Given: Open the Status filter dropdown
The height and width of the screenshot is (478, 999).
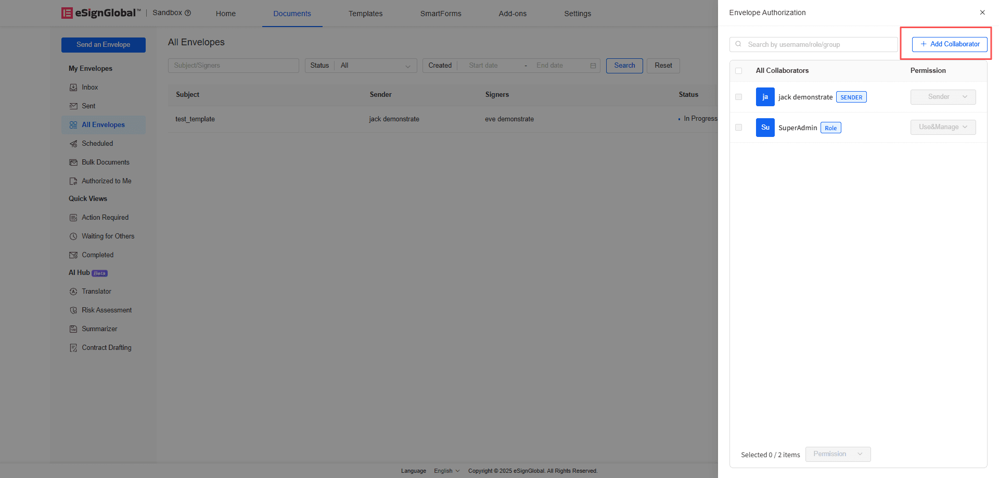Looking at the screenshot, I should click(375, 66).
